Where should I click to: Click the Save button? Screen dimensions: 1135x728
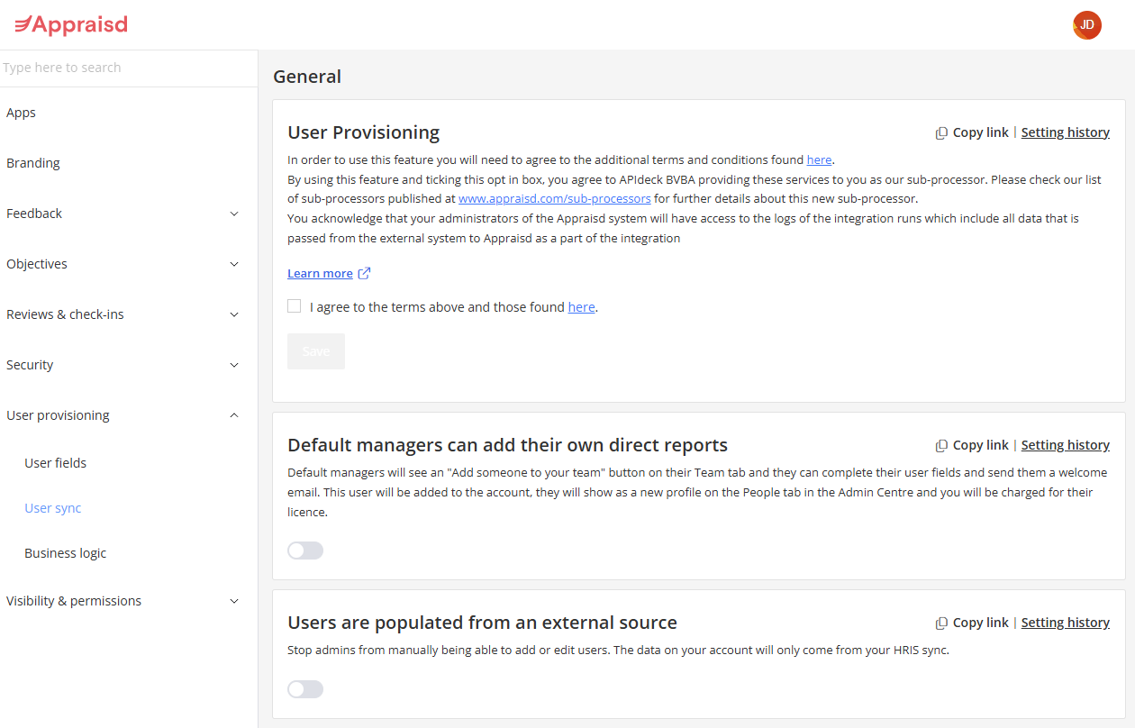(x=316, y=351)
